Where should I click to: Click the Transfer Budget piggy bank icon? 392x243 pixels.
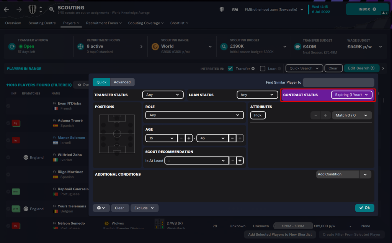pyautogui.click(x=297, y=47)
